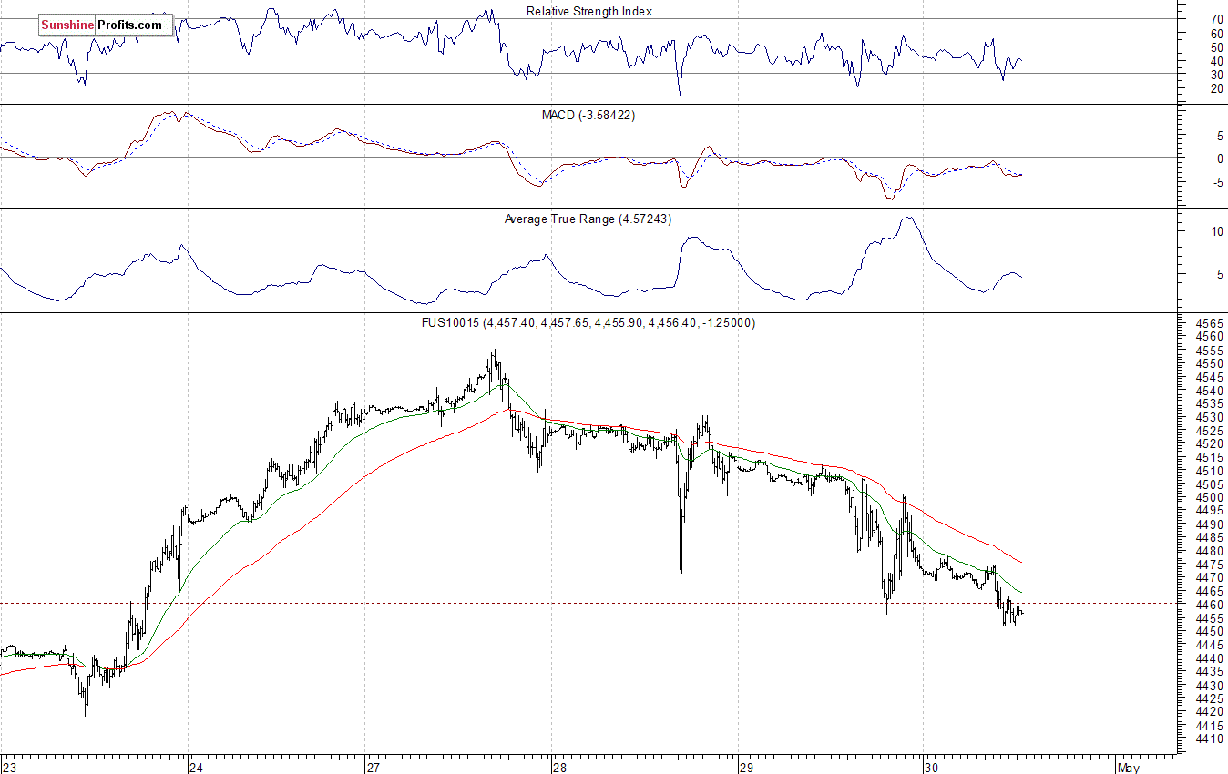1228x774 pixels.
Task: Click the RSI 50 axis value
Action: pos(1217,47)
